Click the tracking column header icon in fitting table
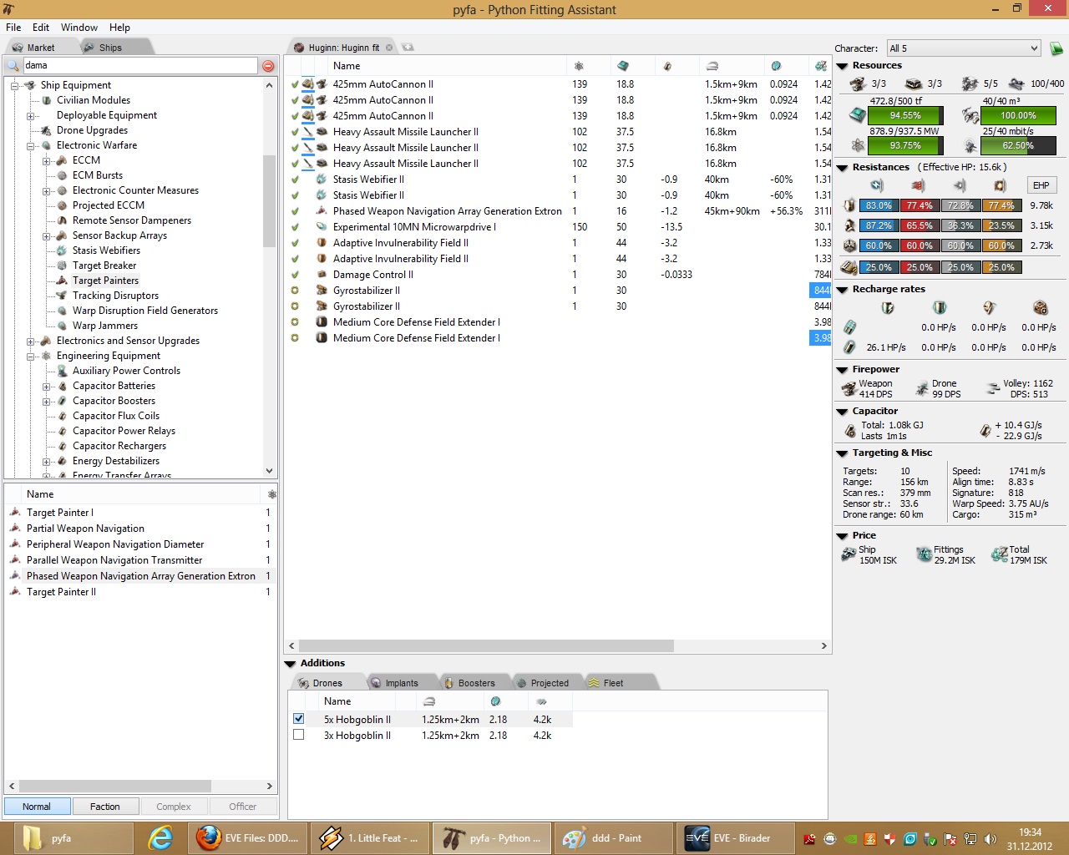 776,66
